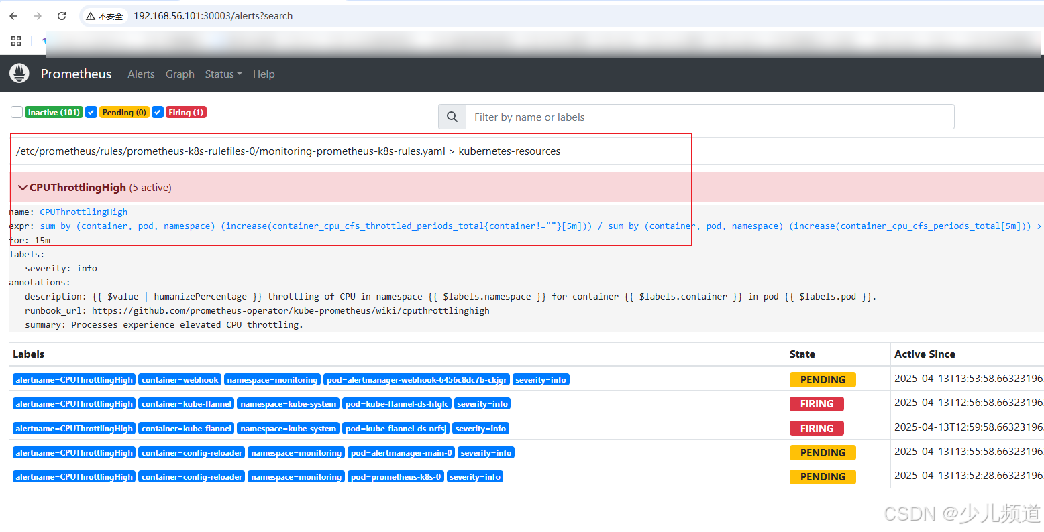This screenshot has height=532, width=1044.
Task: Click namespace=kube-system label in the htglc row
Action: [x=289, y=404]
